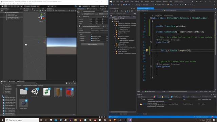
Task: Select the Move tool in Unity toolbar
Action: [x=5, y=6]
